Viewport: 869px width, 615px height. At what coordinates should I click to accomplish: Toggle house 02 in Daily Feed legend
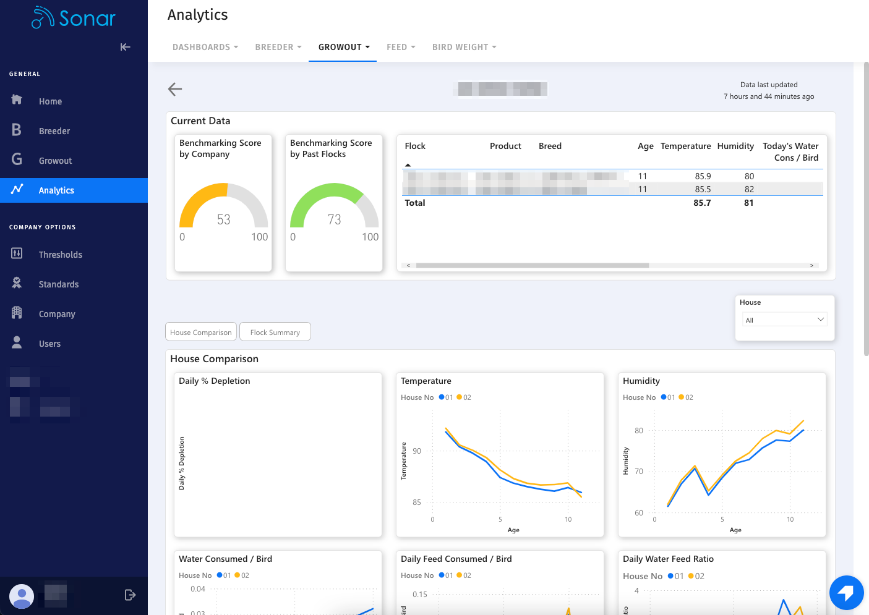click(464, 575)
